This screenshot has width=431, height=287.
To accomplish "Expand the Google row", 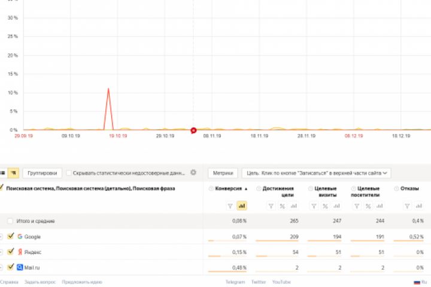I will click(x=1, y=237).
